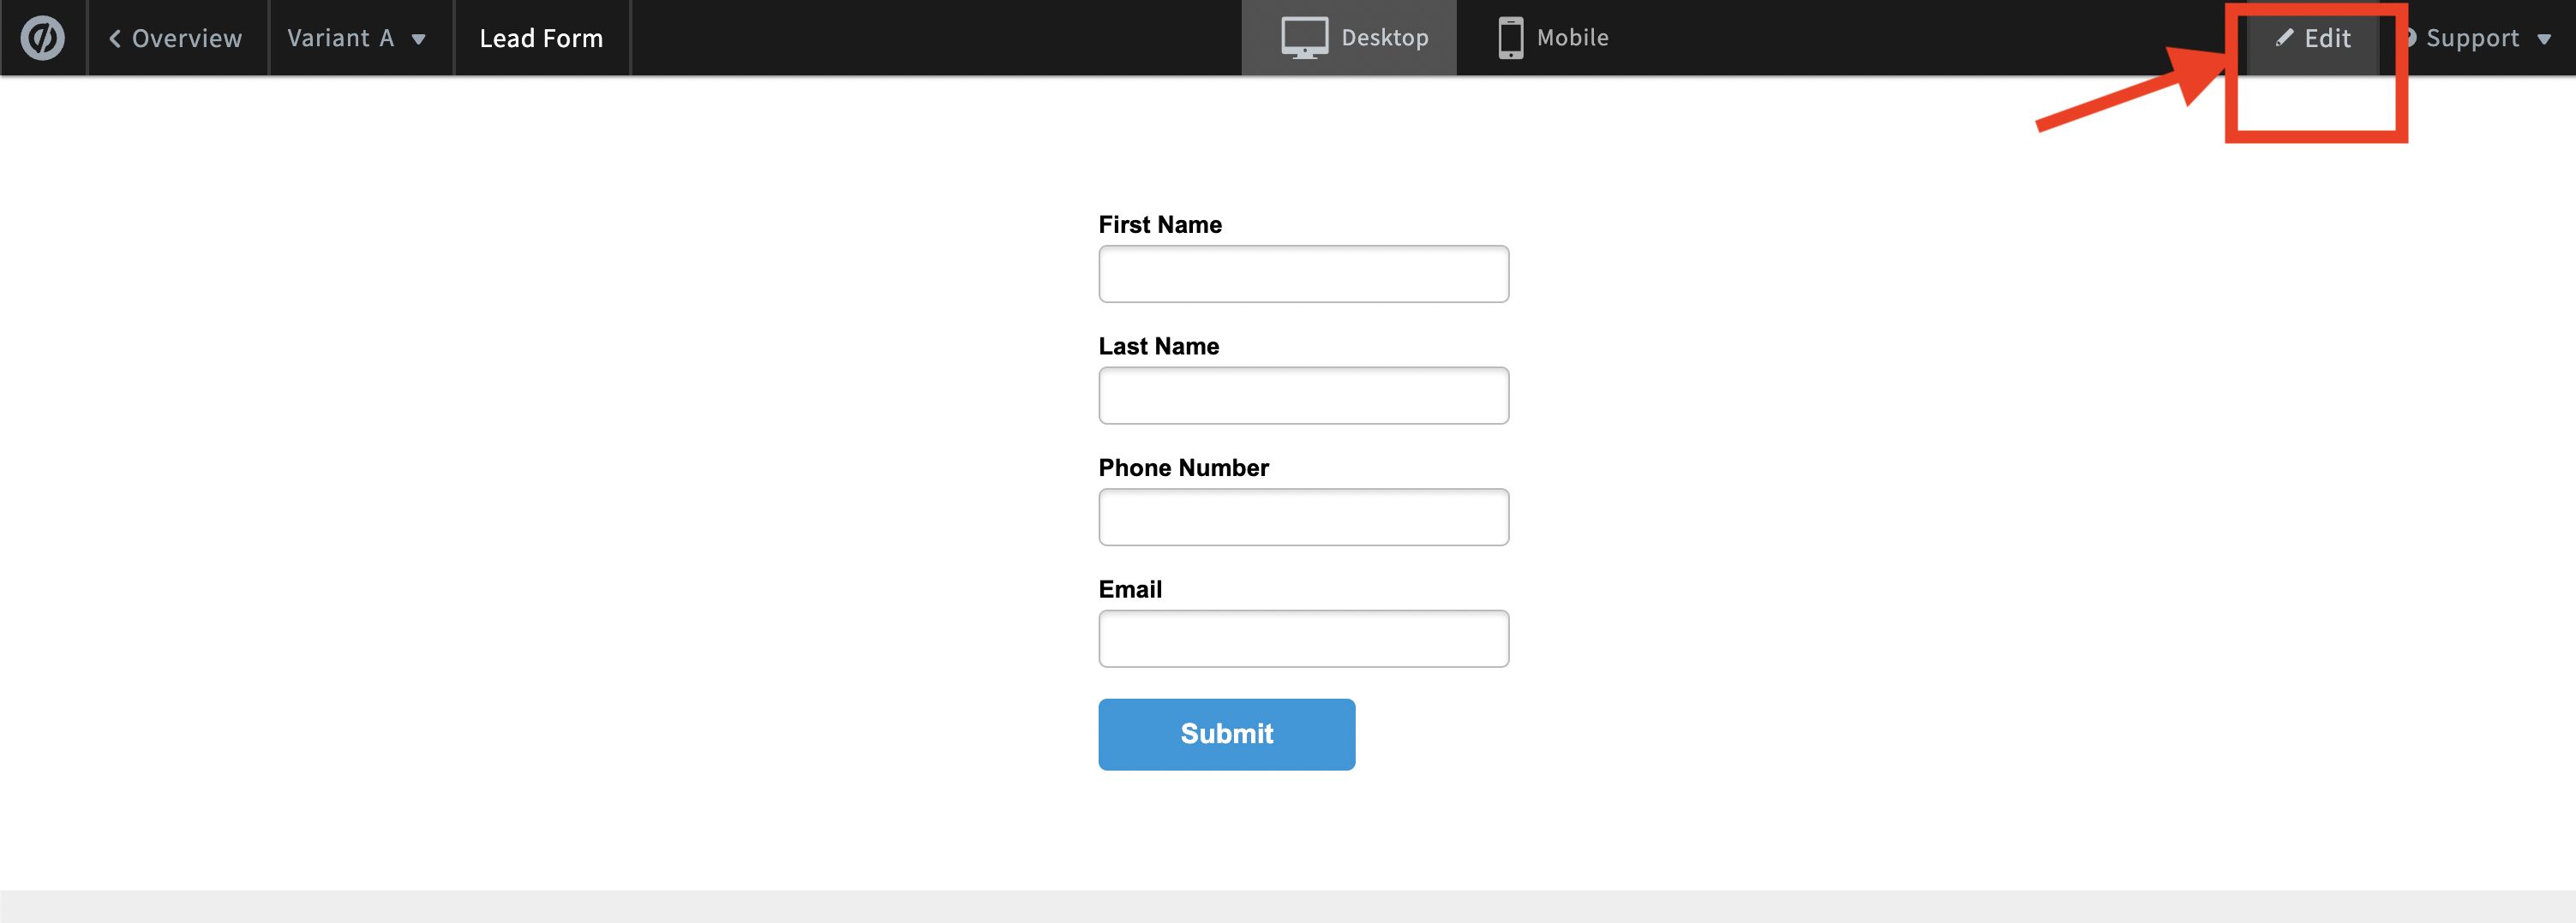Select the Lead Form tab
The height and width of the screenshot is (923, 2576).
click(541, 38)
